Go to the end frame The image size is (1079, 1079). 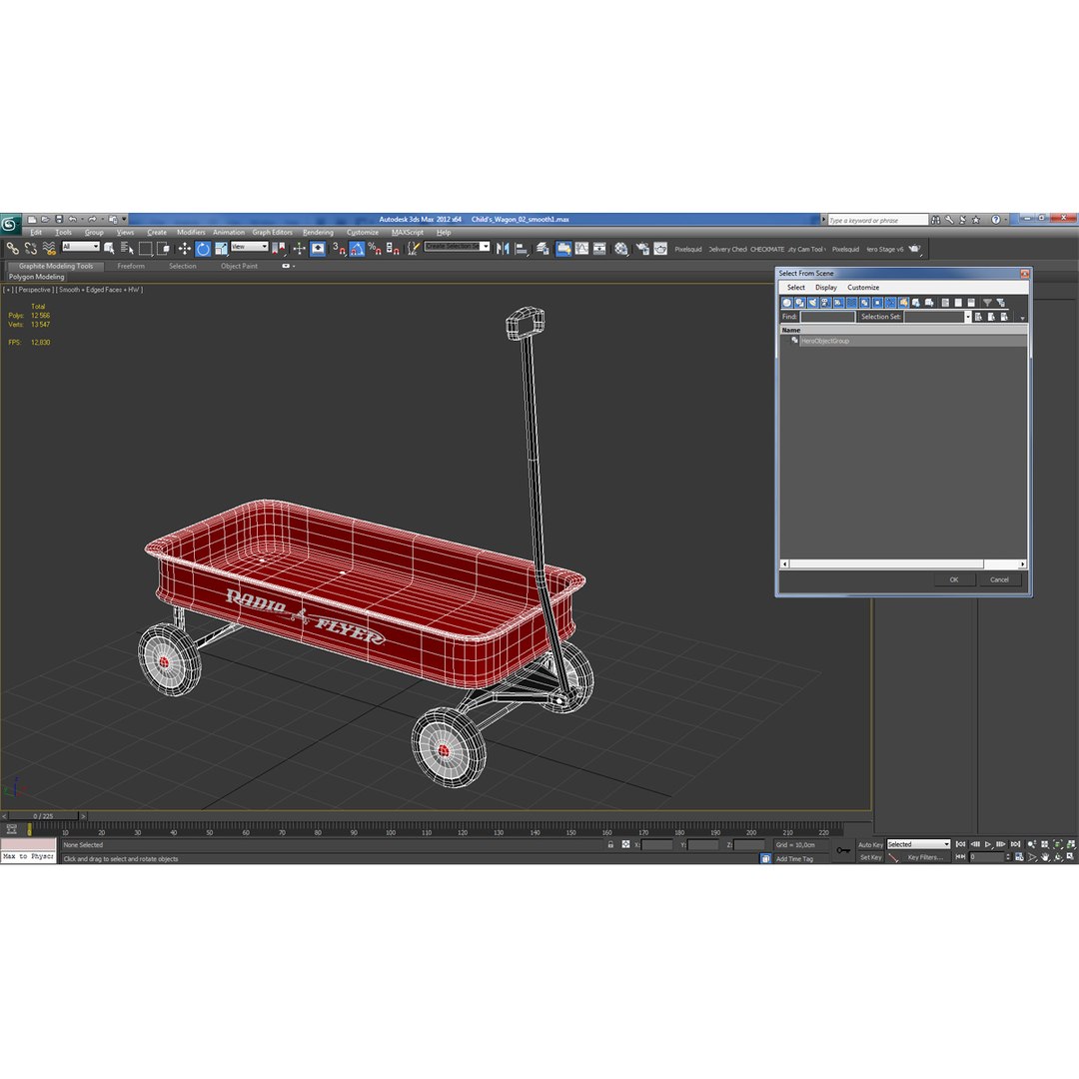click(x=1015, y=844)
